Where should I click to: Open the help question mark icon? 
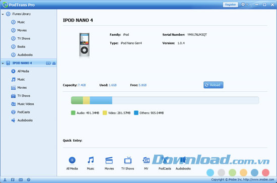coord(28,180)
